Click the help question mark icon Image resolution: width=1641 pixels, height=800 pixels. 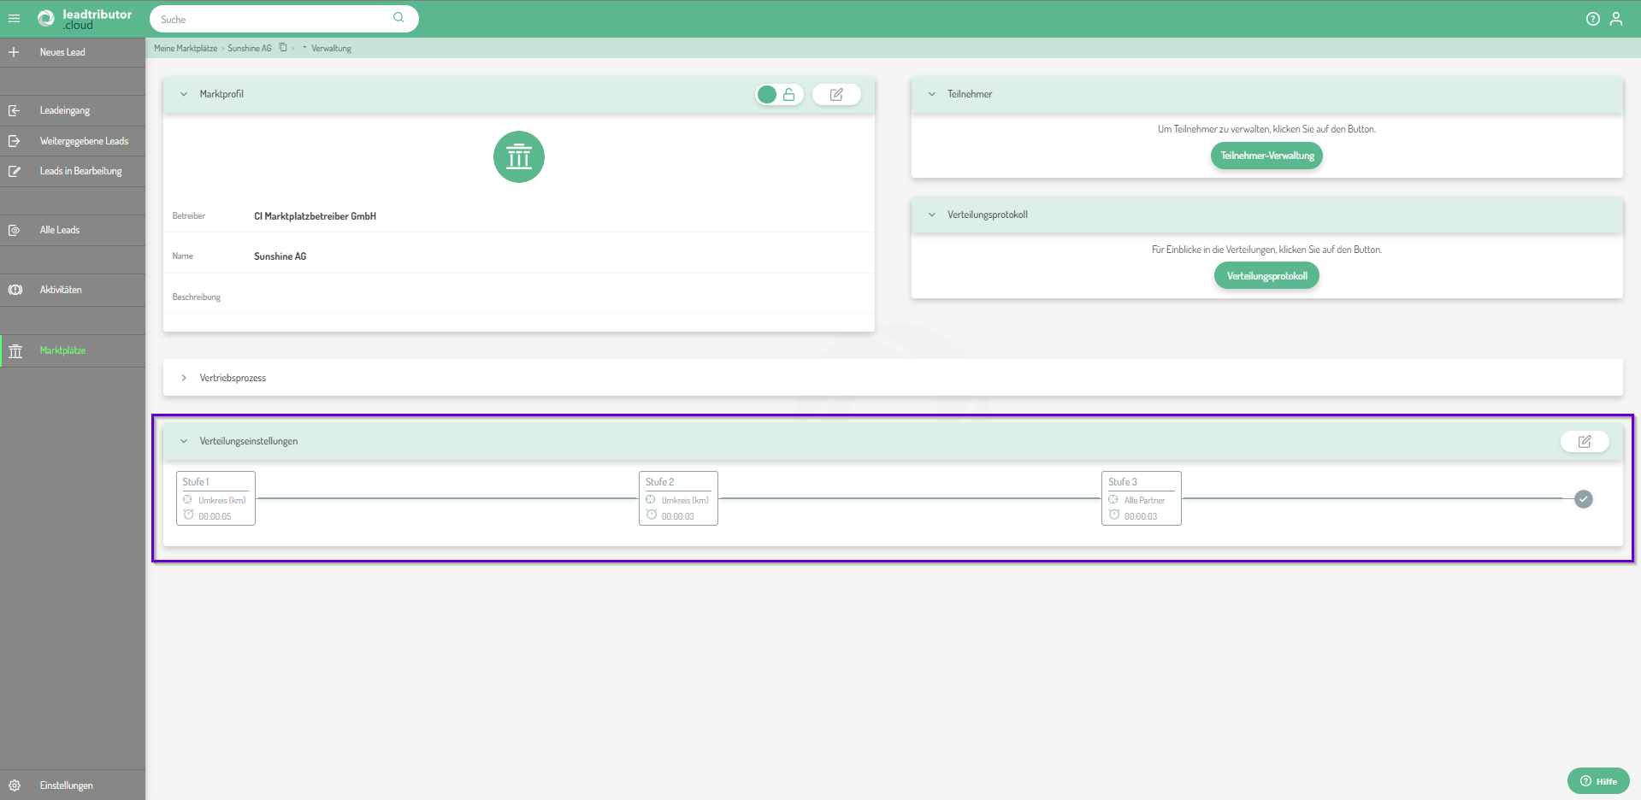(1592, 19)
